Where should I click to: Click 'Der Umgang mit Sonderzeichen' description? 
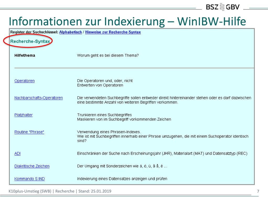click(x=122, y=166)
